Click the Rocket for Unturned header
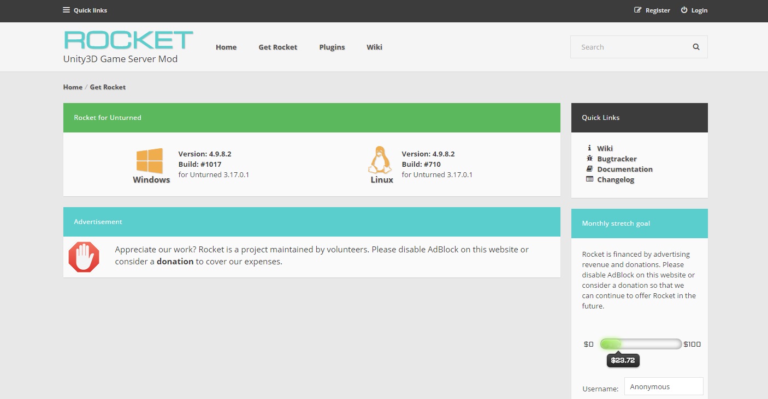The width and height of the screenshot is (768, 399). (312, 118)
